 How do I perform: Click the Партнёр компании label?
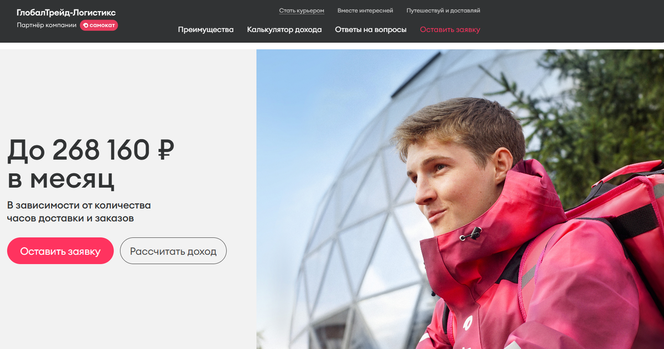point(46,25)
